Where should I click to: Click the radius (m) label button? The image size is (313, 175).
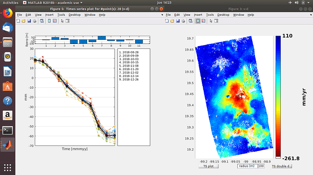click(247, 166)
